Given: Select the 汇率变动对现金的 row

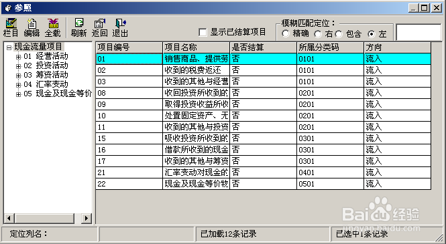Looking at the screenshot, I should (x=264, y=172).
